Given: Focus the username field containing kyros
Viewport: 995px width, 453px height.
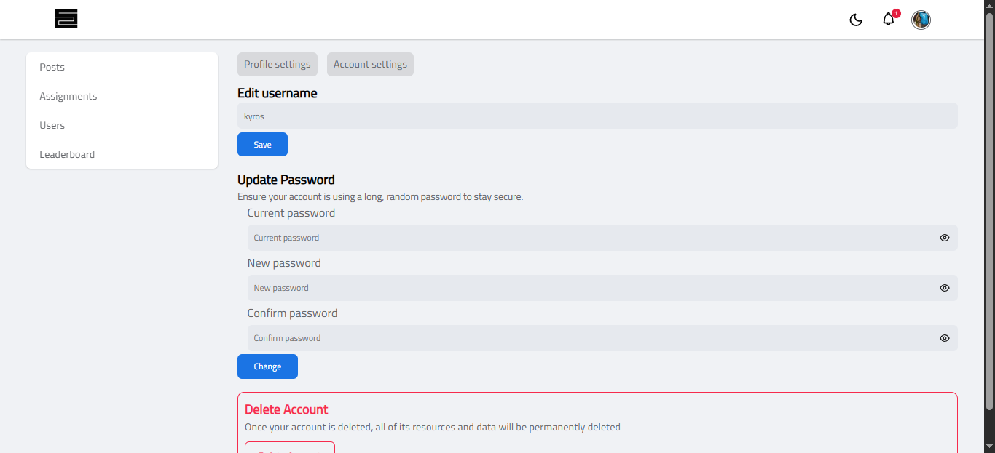Looking at the screenshot, I should pyautogui.click(x=597, y=116).
